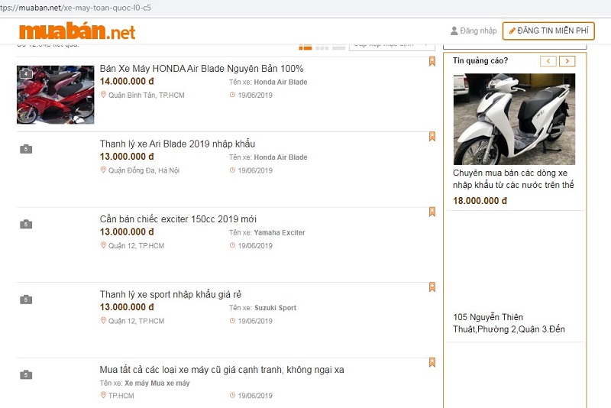Viewport: 611px width, 408px height.
Task: Open white scooter ad image
Action: pyautogui.click(x=514, y=119)
